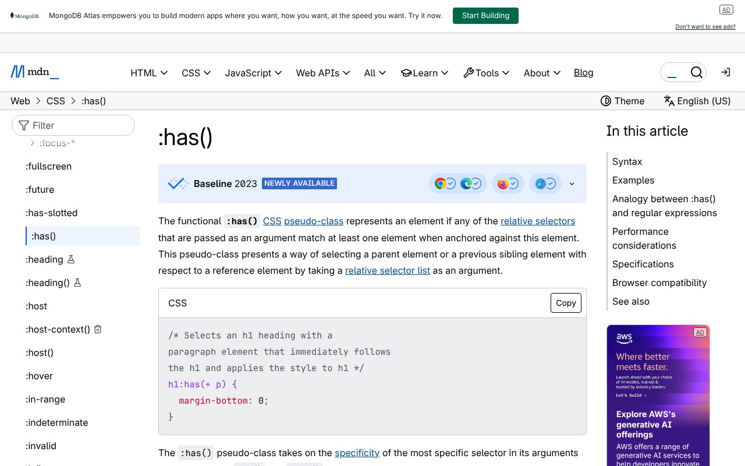Select :hover in the sidebar list
745x466 pixels.
click(x=40, y=376)
